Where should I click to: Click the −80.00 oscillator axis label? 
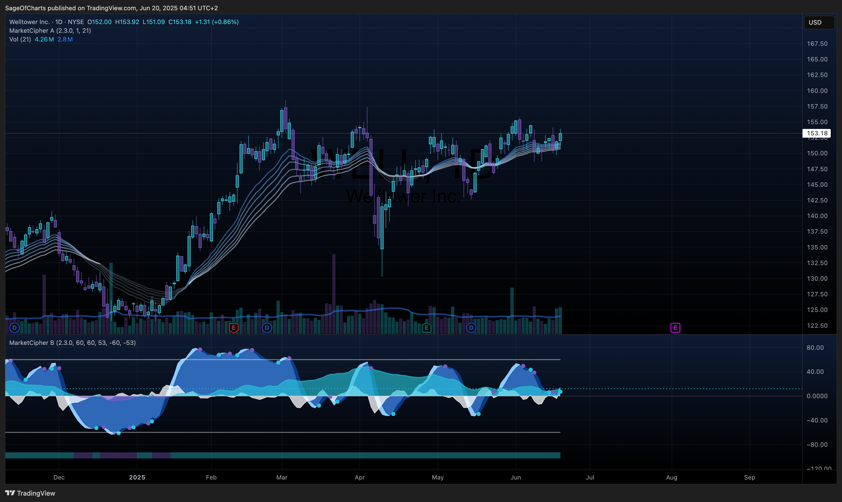click(x=817, y=444)
